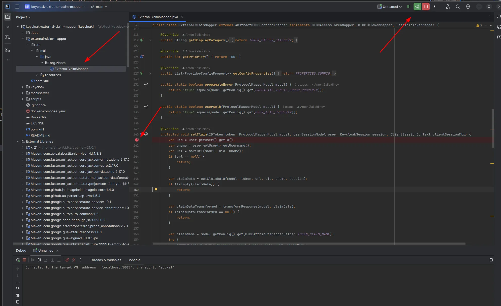Enable soft-wrap in the console output
This screenshot has width=501, height=306.
pyautogui.click(x=18, y=282)
